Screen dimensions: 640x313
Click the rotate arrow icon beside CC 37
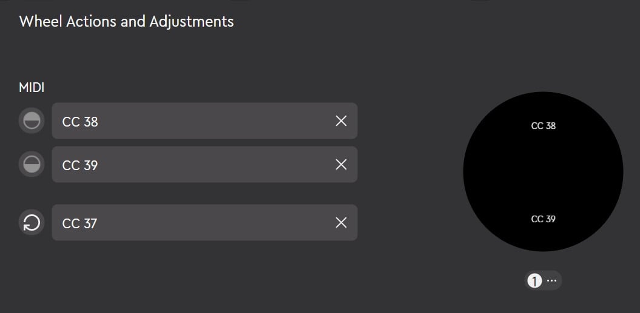pos(32,223)
